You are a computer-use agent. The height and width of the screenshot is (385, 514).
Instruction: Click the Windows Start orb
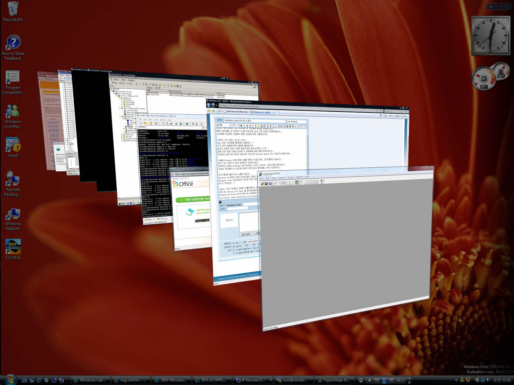coord(10,380)
